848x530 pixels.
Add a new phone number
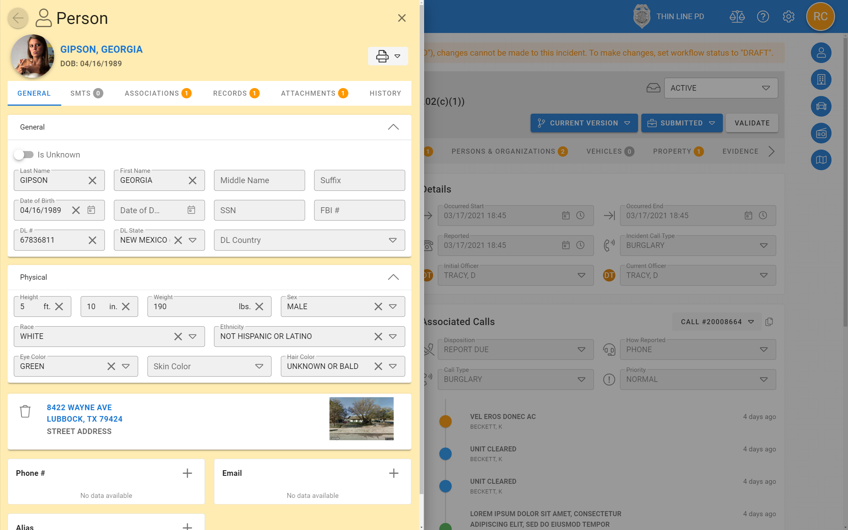187,473
